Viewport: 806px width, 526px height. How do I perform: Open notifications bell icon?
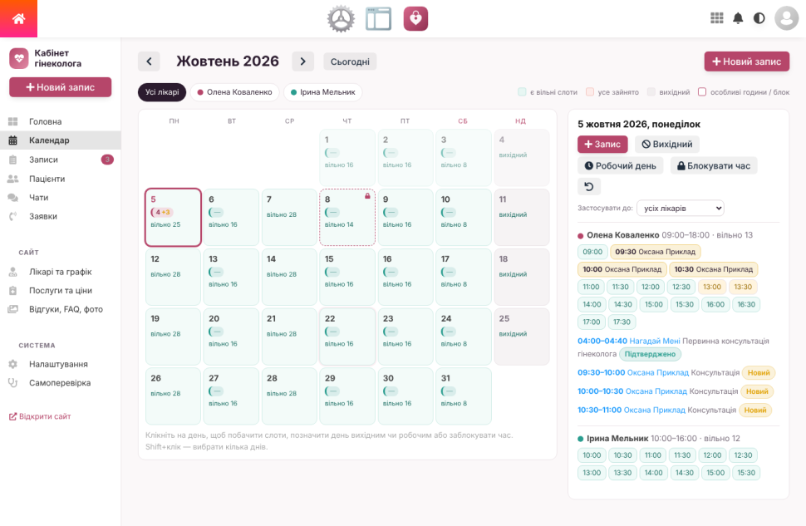tap(738, 18)
